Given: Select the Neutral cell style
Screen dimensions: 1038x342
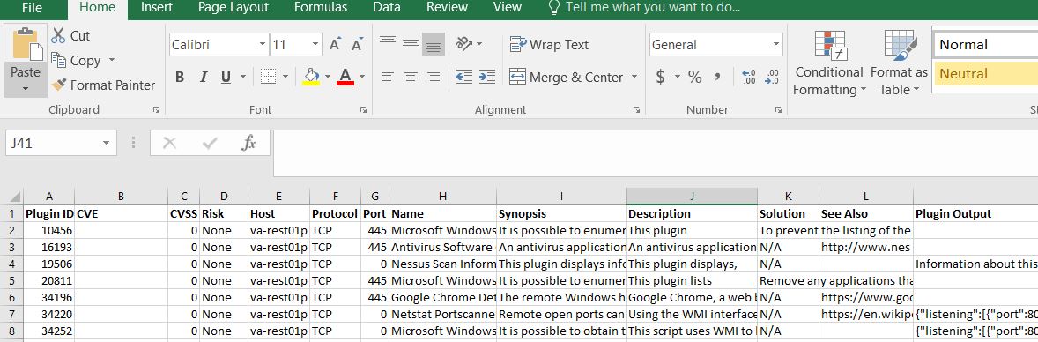Looking at the screenshot, I should 985,73.
